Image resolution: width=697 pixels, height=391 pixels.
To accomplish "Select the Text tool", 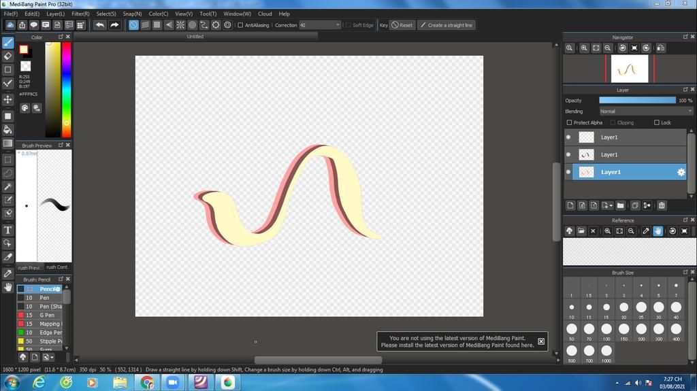I will (x=7, y=230).
